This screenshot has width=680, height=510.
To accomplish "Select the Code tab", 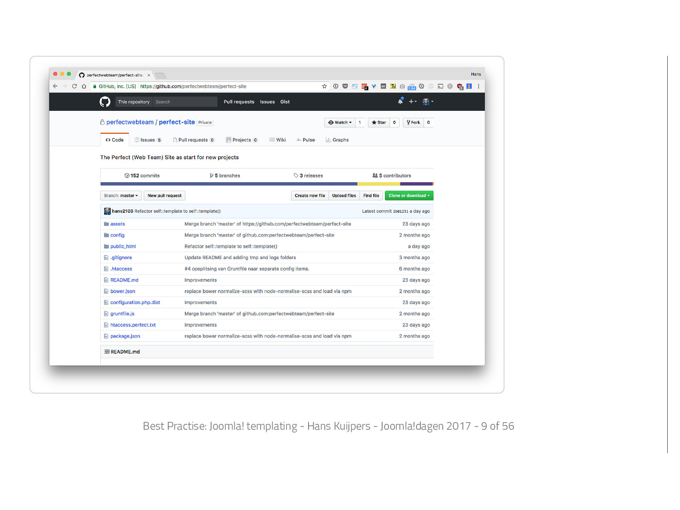I will coord(115,140).
